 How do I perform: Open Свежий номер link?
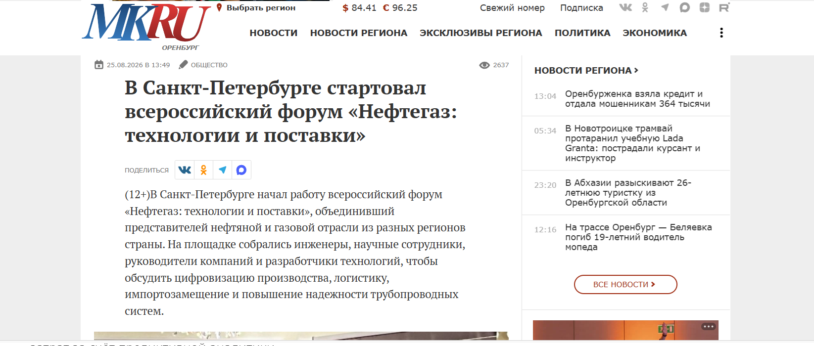(x=512, y=8)
